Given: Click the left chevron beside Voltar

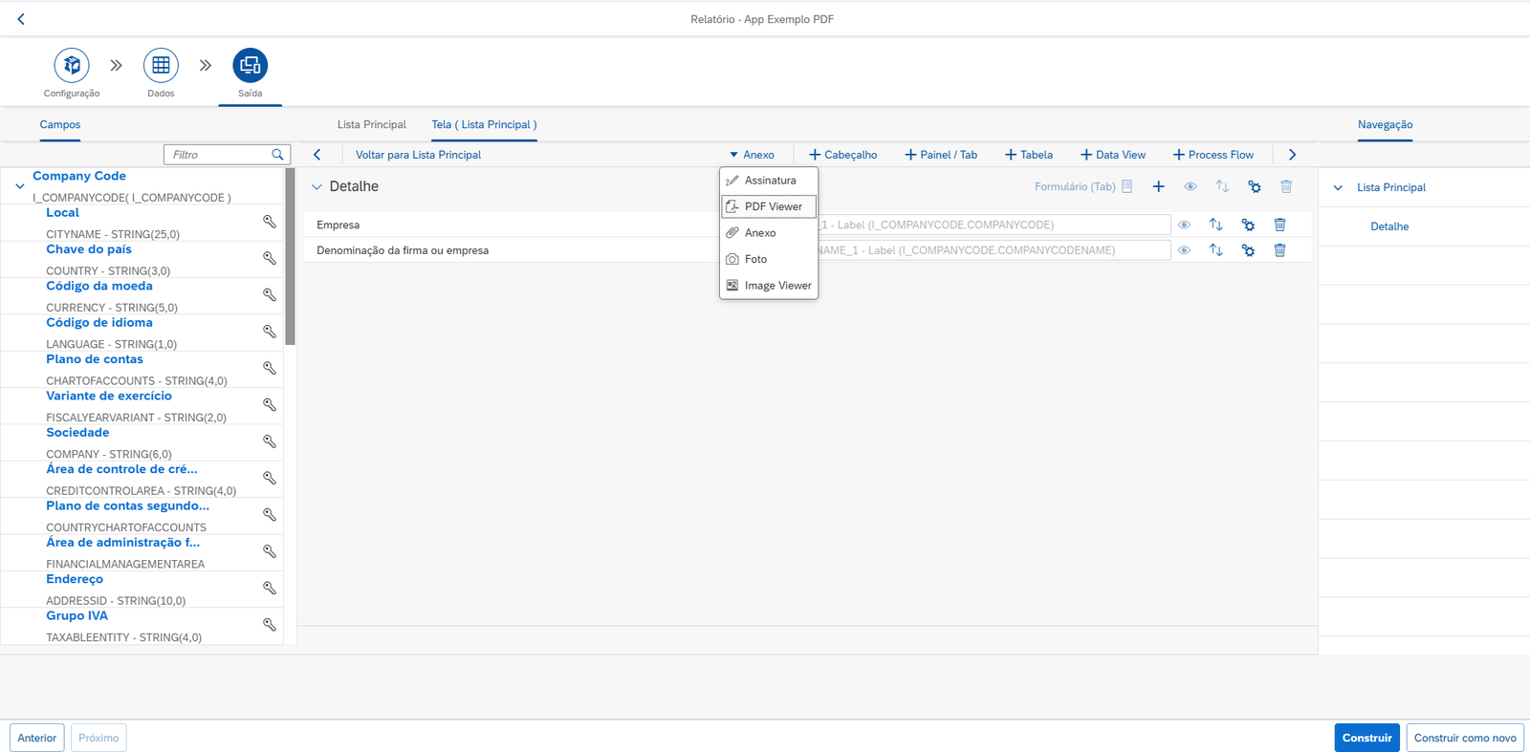Looking at the screenshot, I should click(317, 155).
